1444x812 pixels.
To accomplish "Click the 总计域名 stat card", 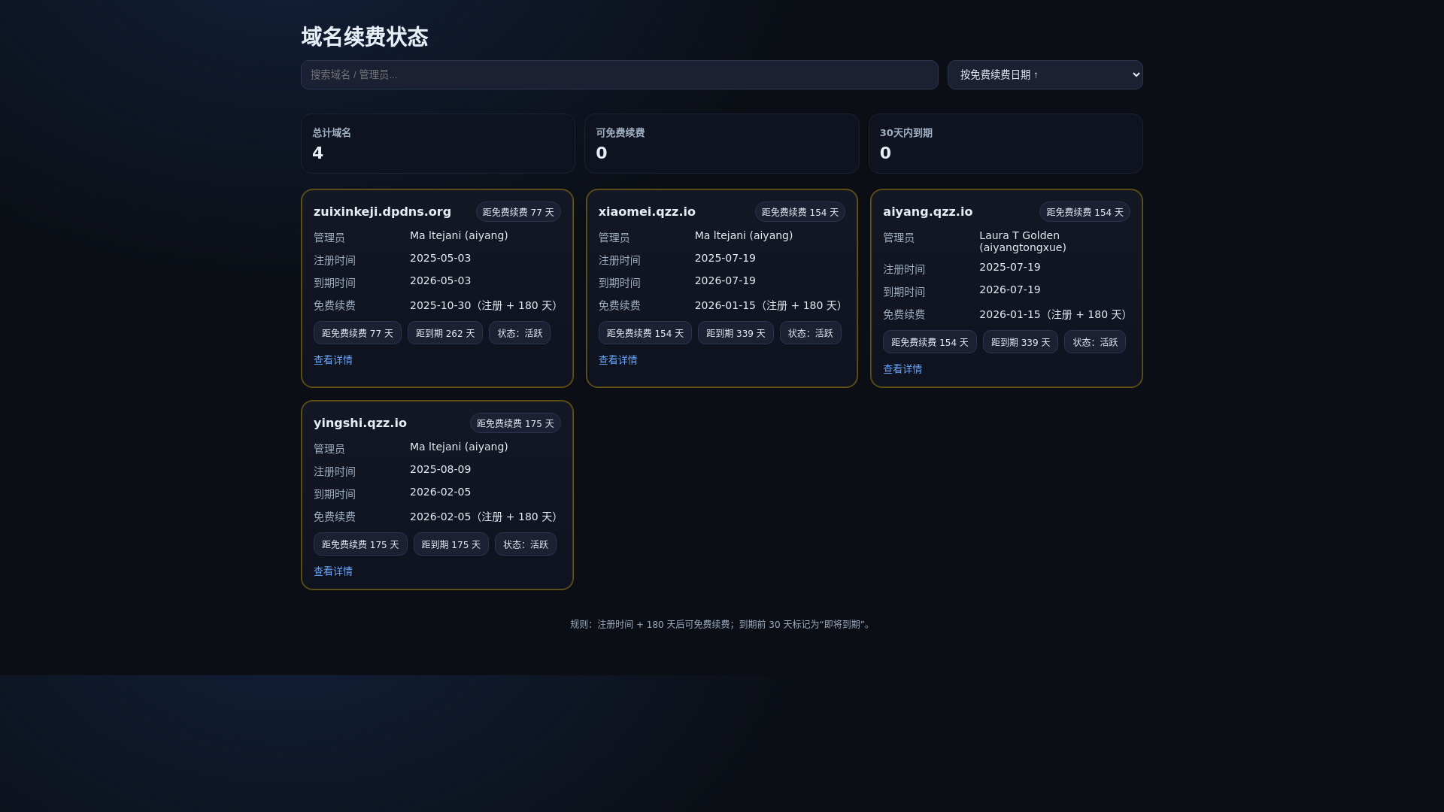I will coord(438,144).
